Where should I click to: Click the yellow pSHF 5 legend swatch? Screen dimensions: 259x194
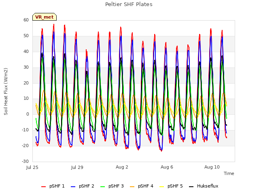coord(162,187)
